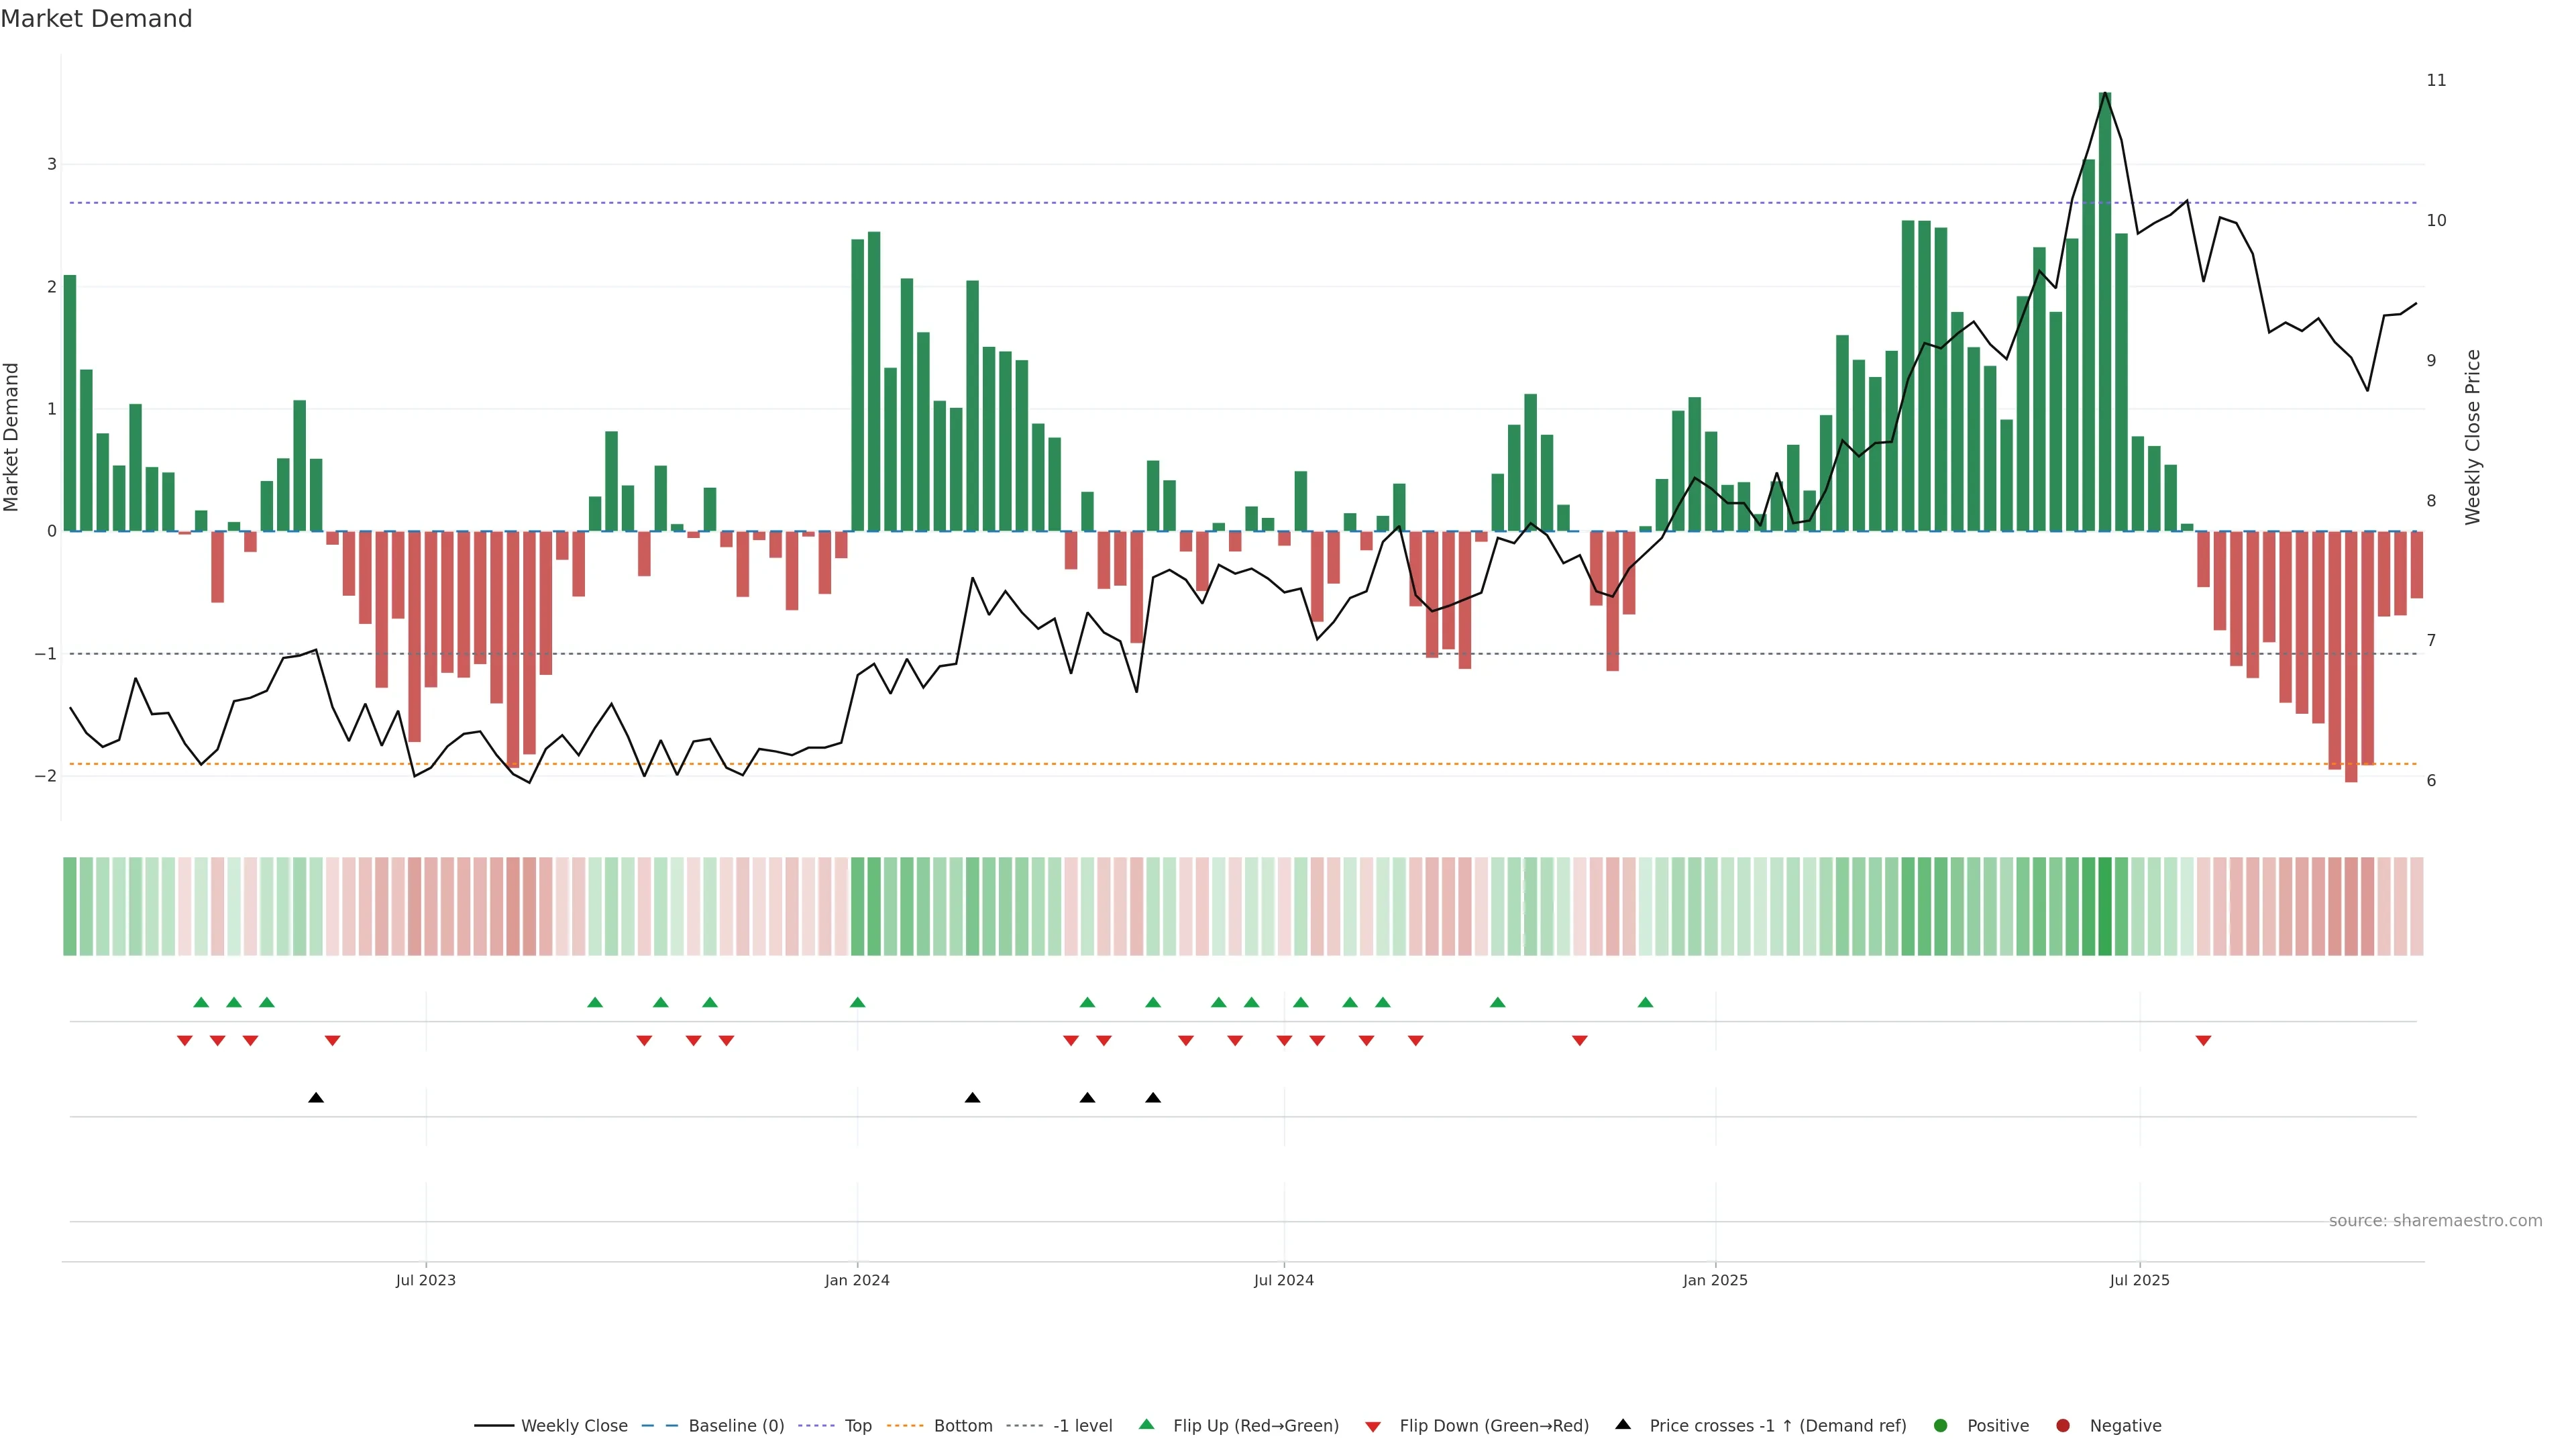Image resolution: width=2576 pixels, height=1449 pixels.
Task: Click the first black price-cross triangle marker
Action: pos(316,1098)
